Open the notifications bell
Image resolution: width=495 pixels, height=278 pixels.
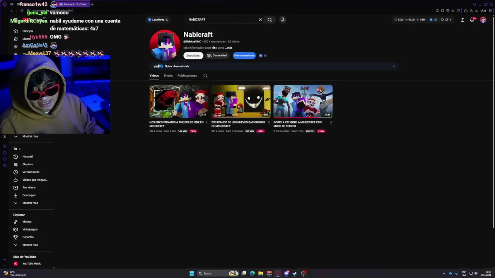(472, 20)
